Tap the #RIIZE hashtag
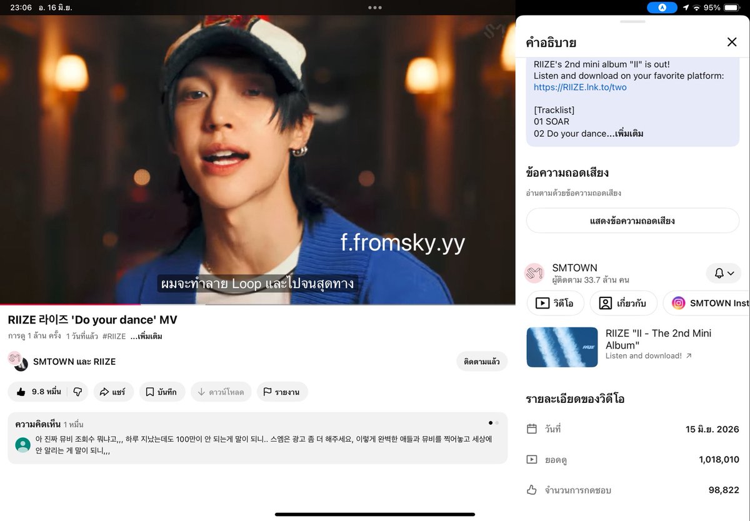750x521 pixels. [114, 336]
